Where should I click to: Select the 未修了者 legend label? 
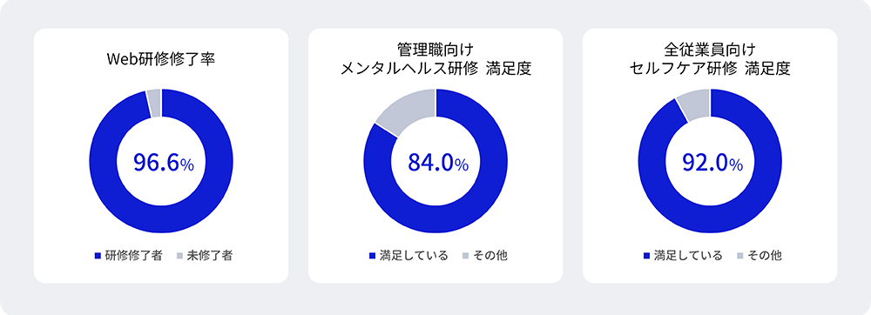pyautogui.click(x=209, y=256)
